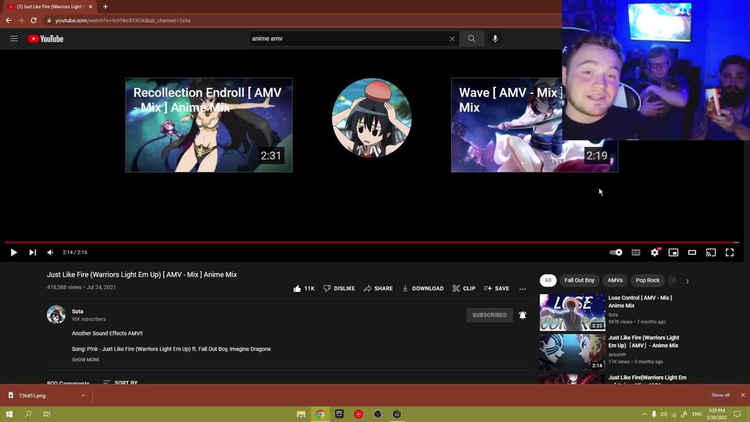
Task: Open the ENG language indicator
Action: tap(696, 414)
